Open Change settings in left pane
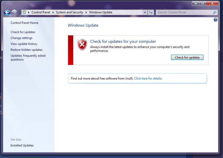 point(22,38)
